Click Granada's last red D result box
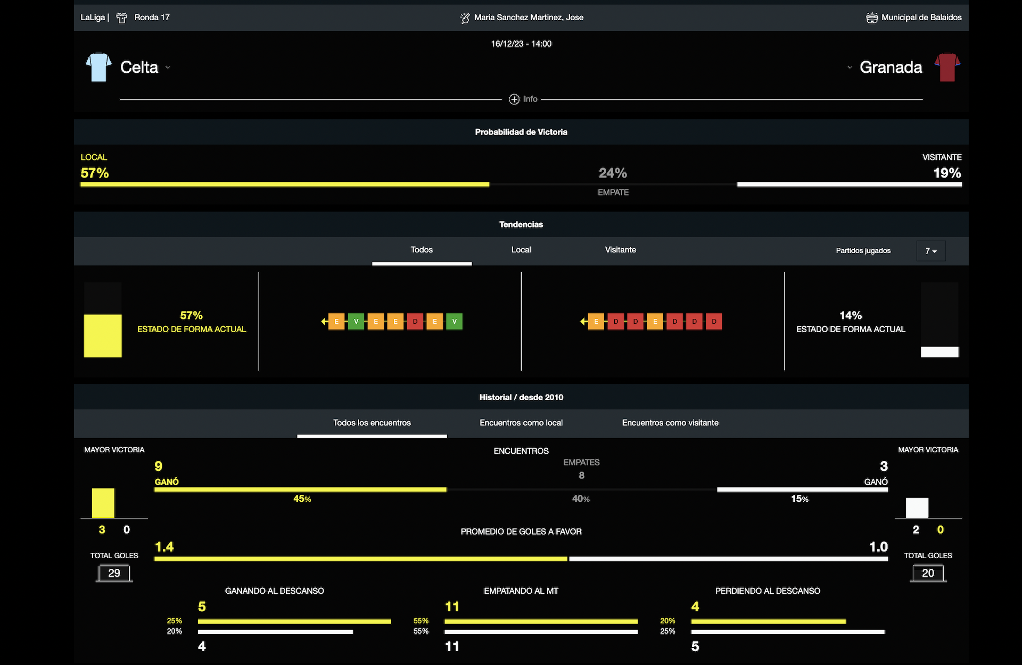1022x665 pixels. tap(714, 322)
